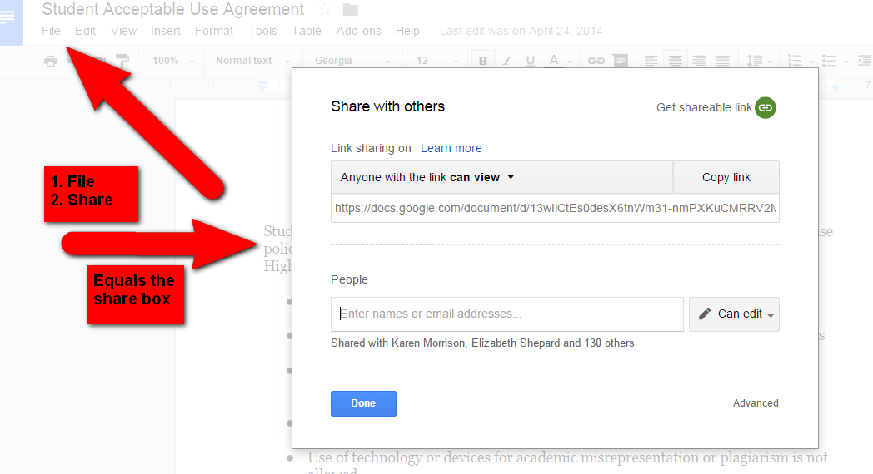The width and height of the screenshot is (873, 474).
Task: Toggle Underline formatting
Action: click(x=530, y=61)
